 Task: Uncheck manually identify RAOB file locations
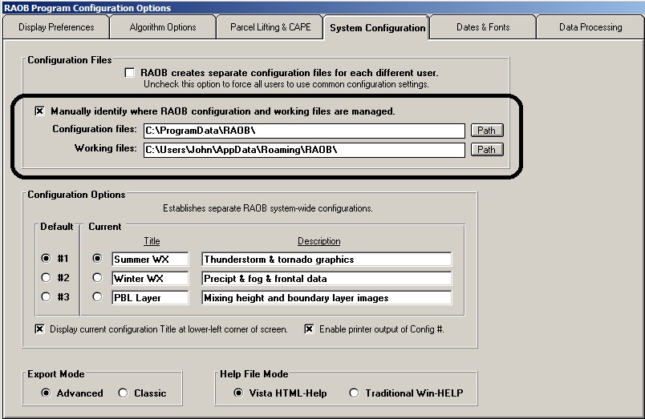coord(39,111)
